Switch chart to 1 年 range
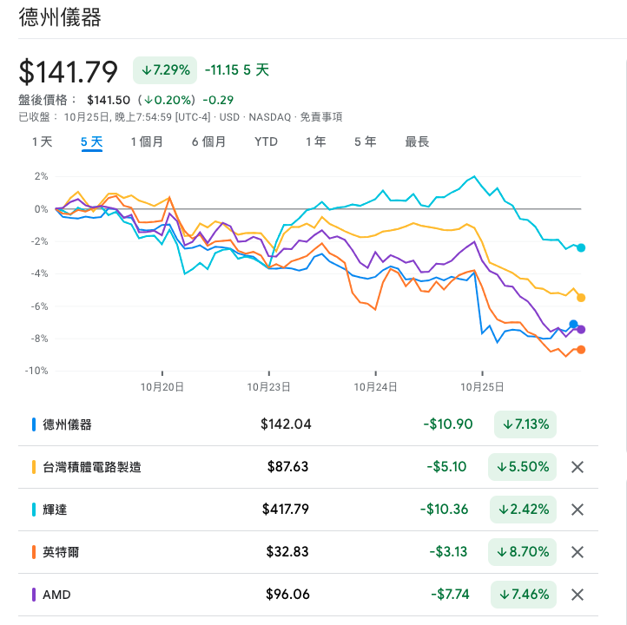 [316, 141]
